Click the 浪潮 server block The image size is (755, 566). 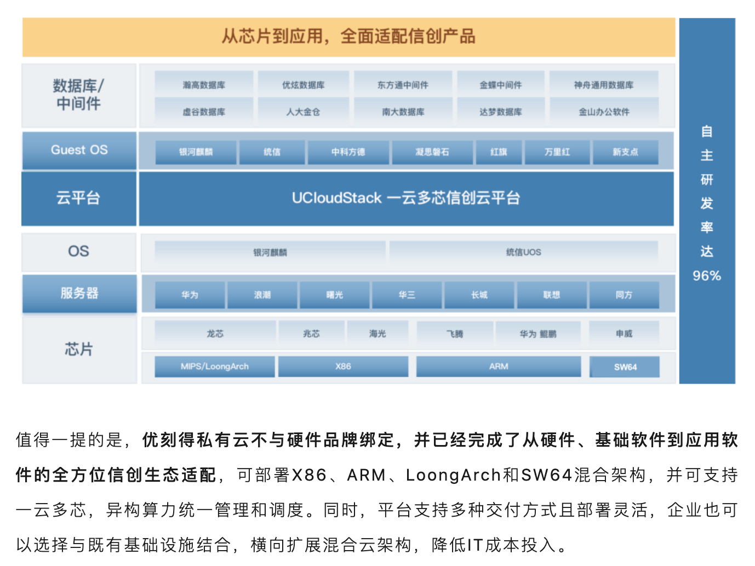click(262, 295)
